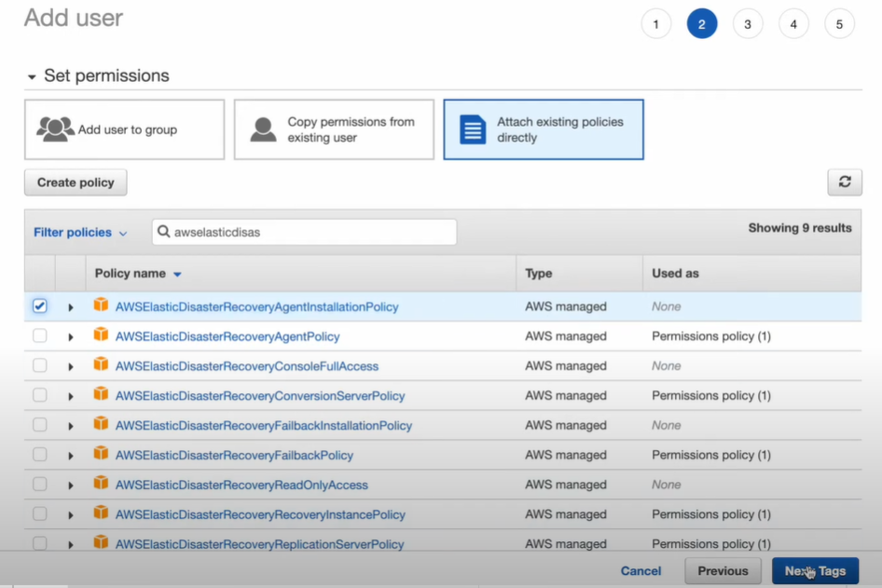Click the policy search field containing awselasticdisas
Image resolution: width=882 pixels, height=588 pixels.
(x=304, y=232)
